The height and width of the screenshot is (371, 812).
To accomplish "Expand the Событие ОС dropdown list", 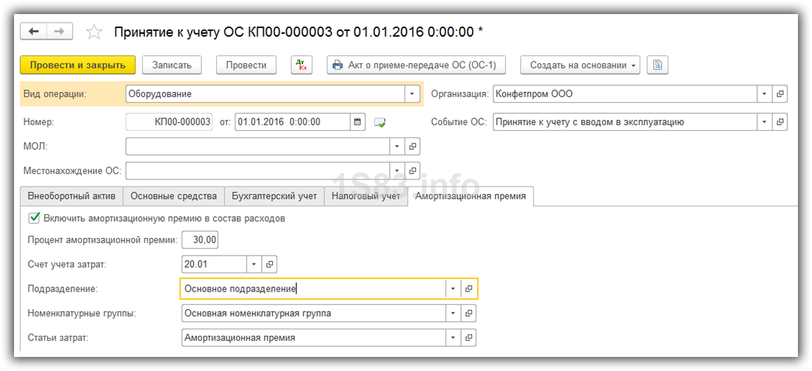I will 764,122.
